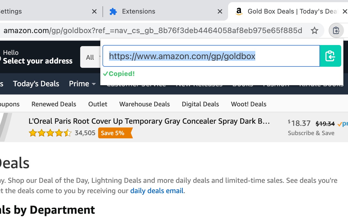This screenshot has height=217, width=348.
Task: Open the daily deals email link
Action: click(157, 191)
